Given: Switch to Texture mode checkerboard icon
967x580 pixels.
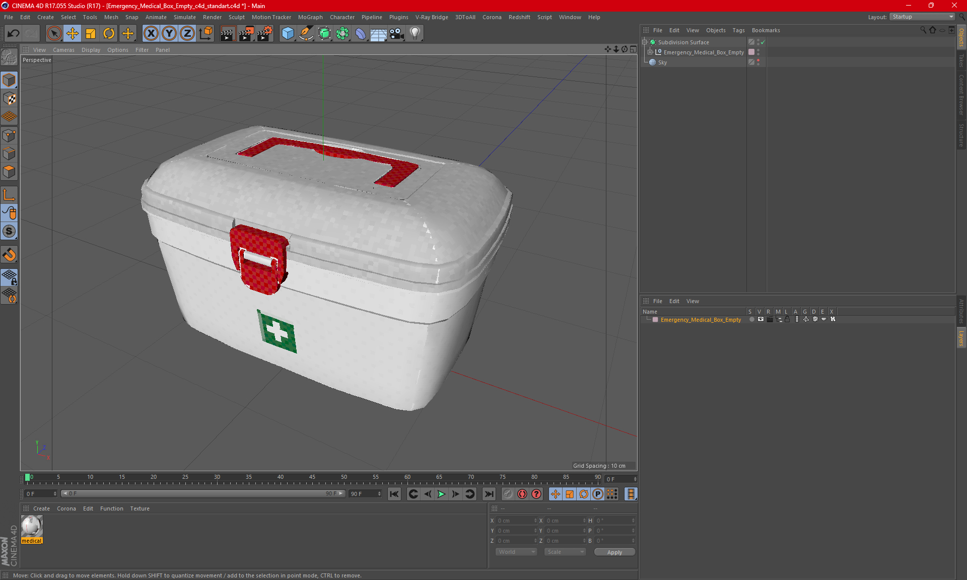Looking at the screenshot, I should coord(9,99).
